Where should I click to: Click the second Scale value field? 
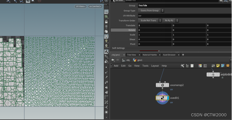[x=189, y=35]
